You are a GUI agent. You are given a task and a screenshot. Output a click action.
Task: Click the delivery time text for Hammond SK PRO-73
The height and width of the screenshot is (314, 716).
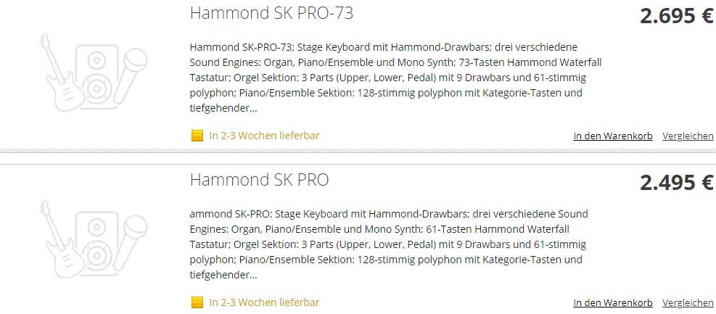pos(264,136)
